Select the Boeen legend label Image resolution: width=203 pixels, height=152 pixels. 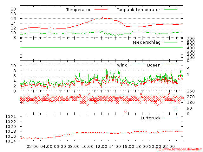[x=154, y=65]
